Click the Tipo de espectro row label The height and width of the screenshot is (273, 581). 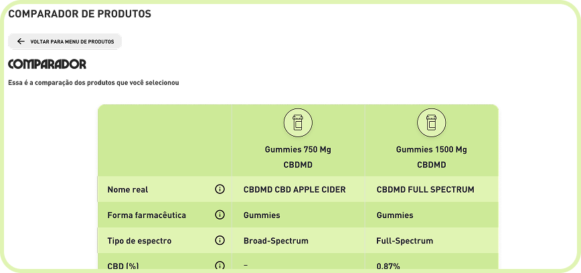tap(139, 241)
